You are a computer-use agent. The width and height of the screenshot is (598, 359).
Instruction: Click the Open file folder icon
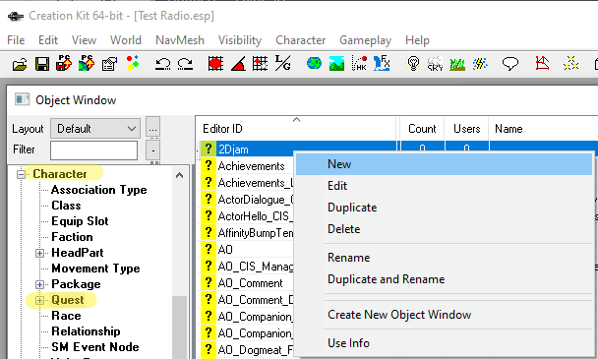(20, 64)
